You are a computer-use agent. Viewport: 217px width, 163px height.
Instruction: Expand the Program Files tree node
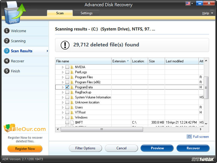pos(63,77)
